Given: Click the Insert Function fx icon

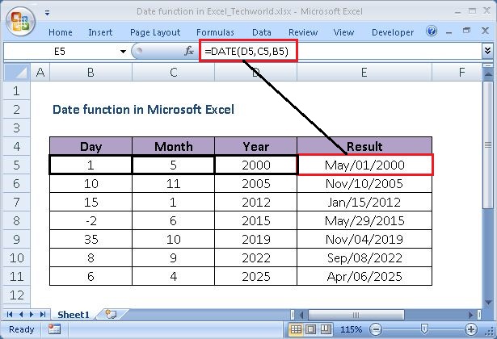Looking at the screenshot, I should pyautogui.click(x=189, y=51).
